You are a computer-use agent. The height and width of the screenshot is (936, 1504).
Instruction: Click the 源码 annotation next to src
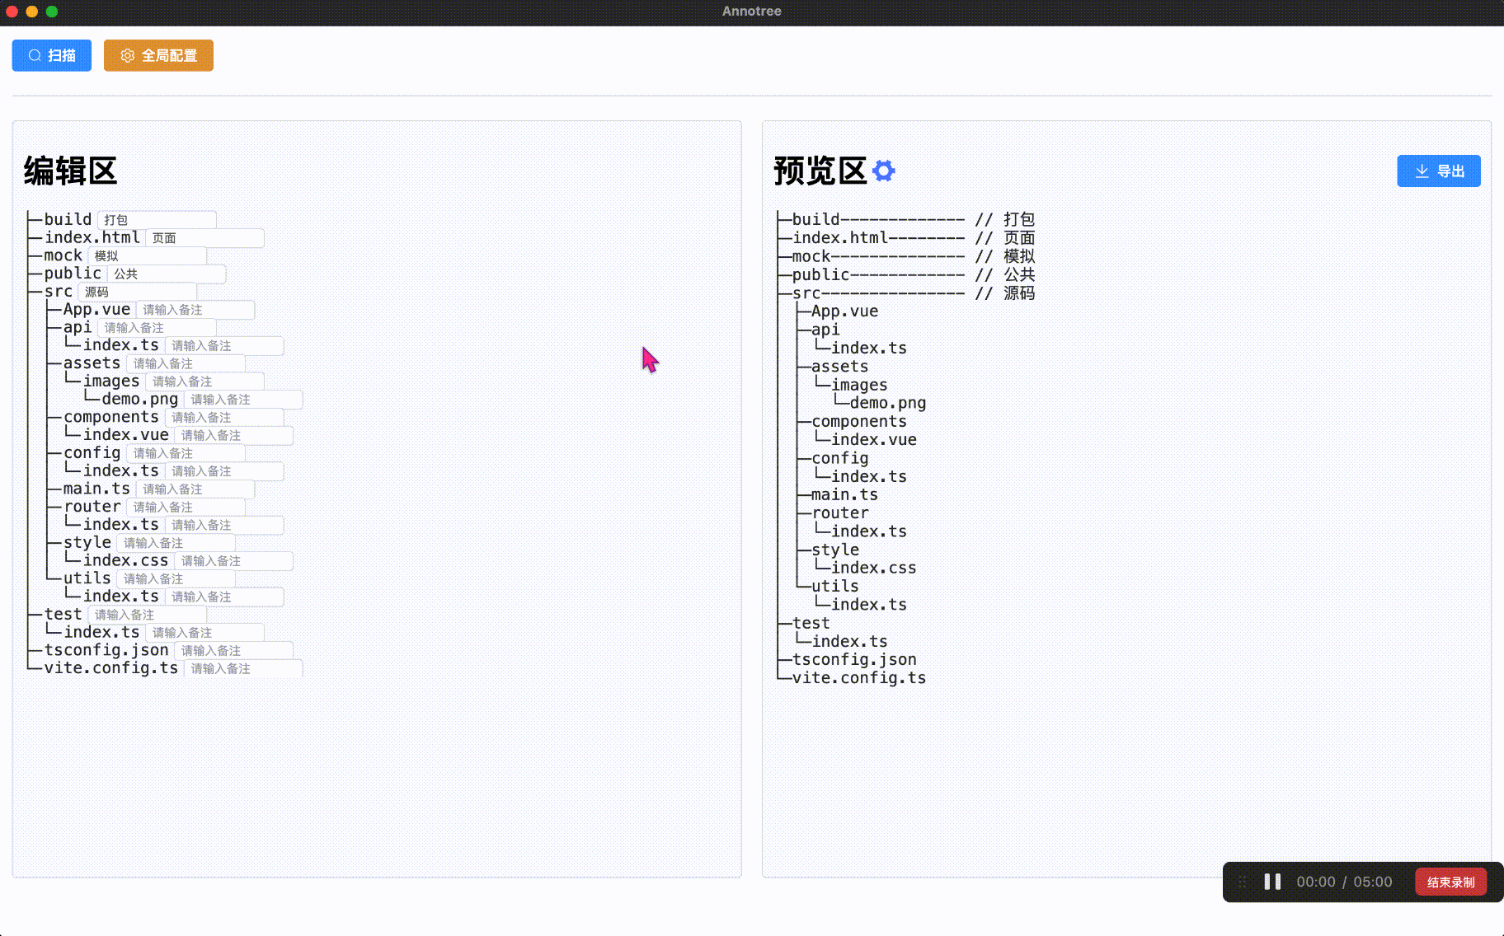[136, 292]
